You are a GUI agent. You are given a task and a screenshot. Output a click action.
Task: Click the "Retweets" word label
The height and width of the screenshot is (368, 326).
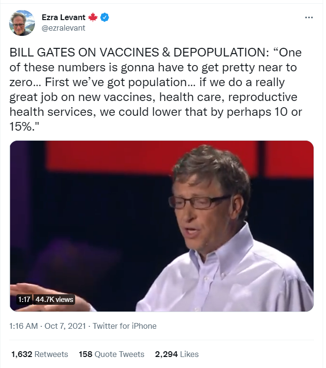[x=51, y=354]
